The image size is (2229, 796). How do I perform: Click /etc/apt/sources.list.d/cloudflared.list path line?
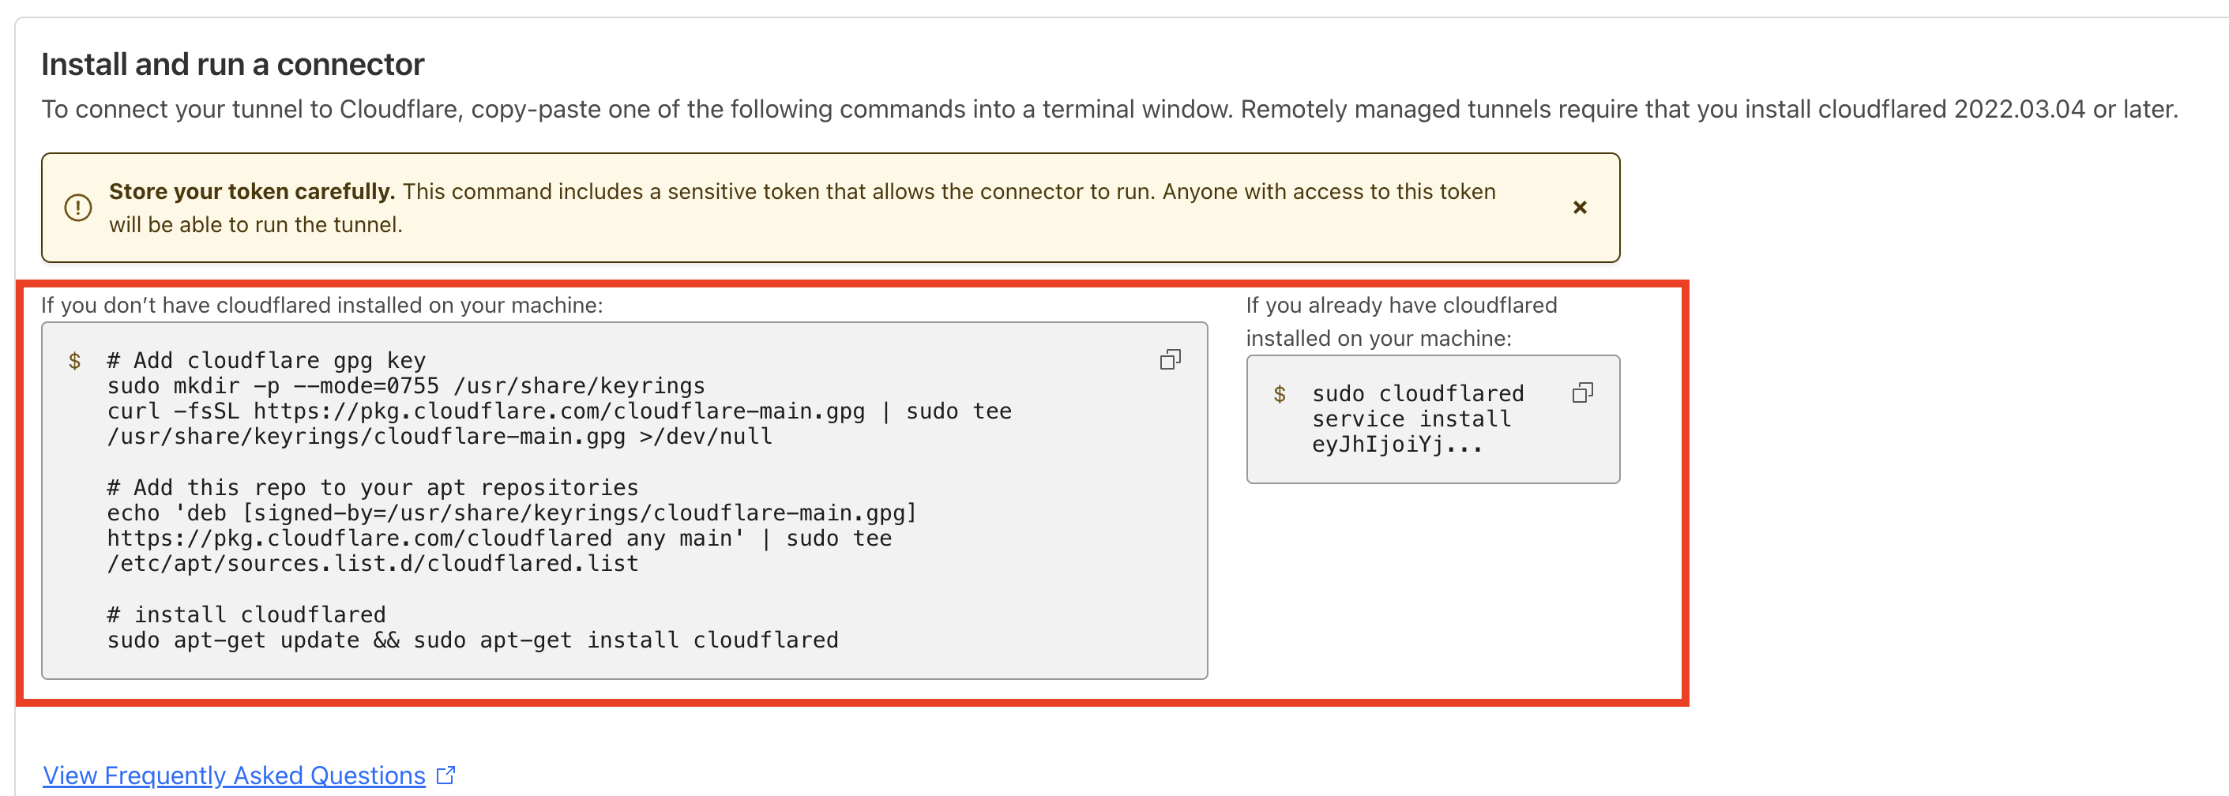372,563
